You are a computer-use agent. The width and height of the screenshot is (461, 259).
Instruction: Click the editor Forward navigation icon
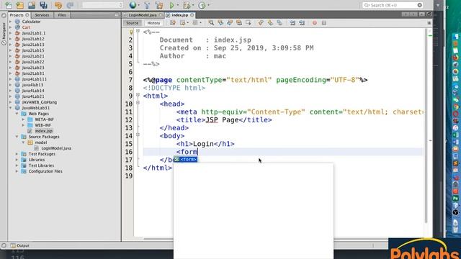point(195,22)
